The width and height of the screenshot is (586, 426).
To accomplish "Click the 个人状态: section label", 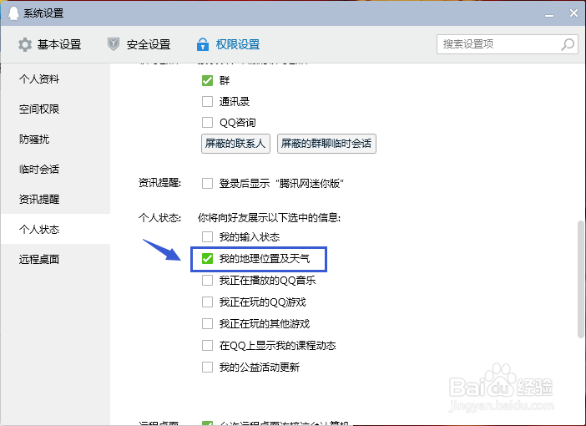I will [x=159, y=218].
